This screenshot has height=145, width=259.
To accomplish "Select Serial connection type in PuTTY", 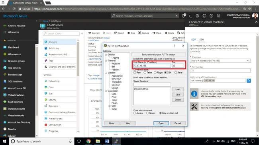I will pyautogui.click(x=176, y=72).
